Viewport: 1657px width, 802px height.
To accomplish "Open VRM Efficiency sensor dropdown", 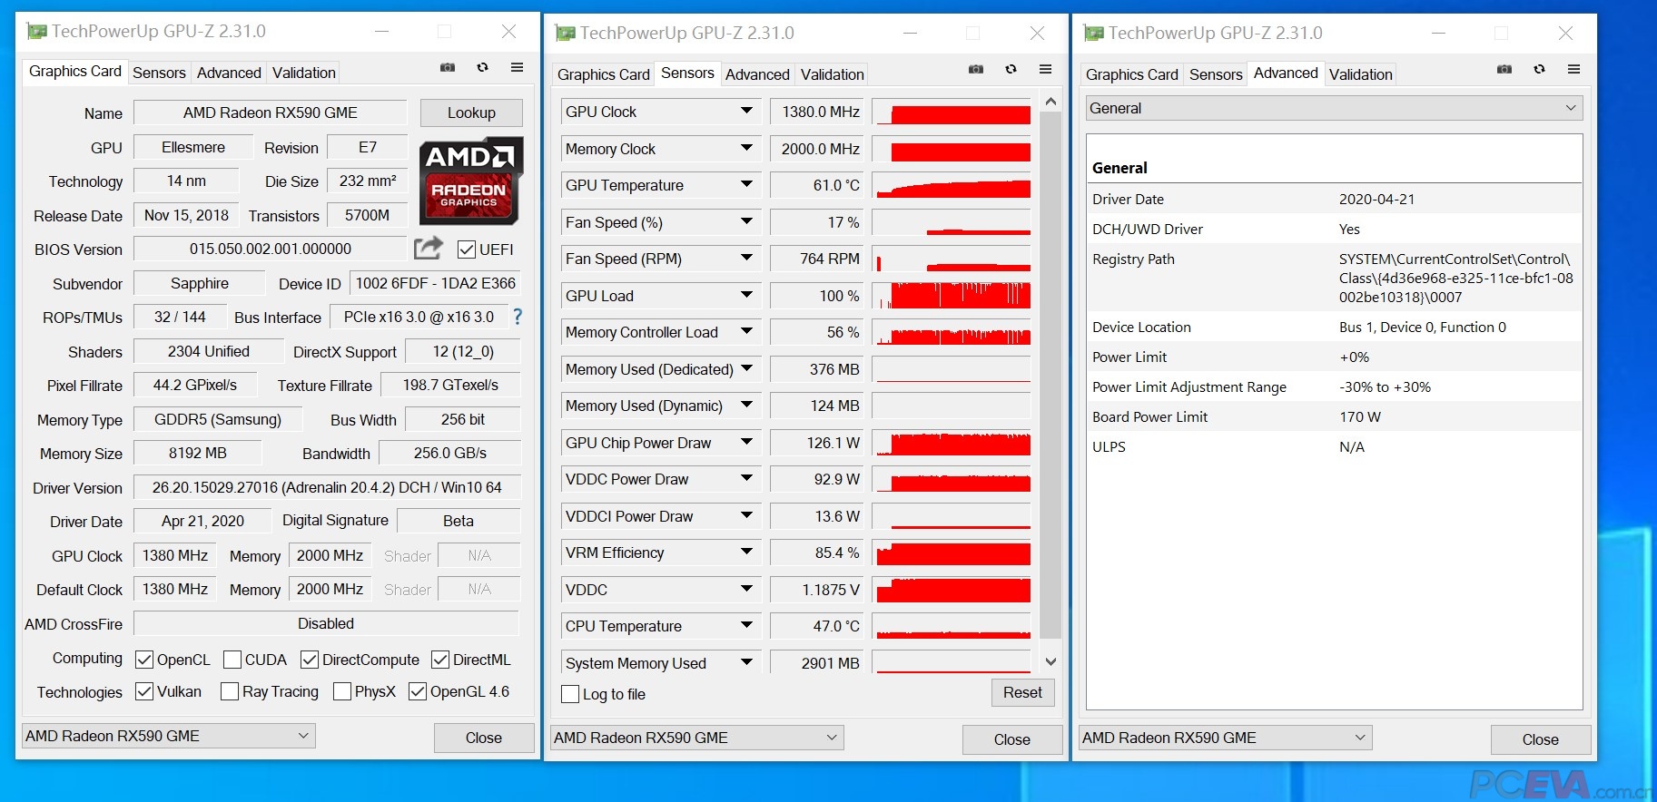I will 746,553.
